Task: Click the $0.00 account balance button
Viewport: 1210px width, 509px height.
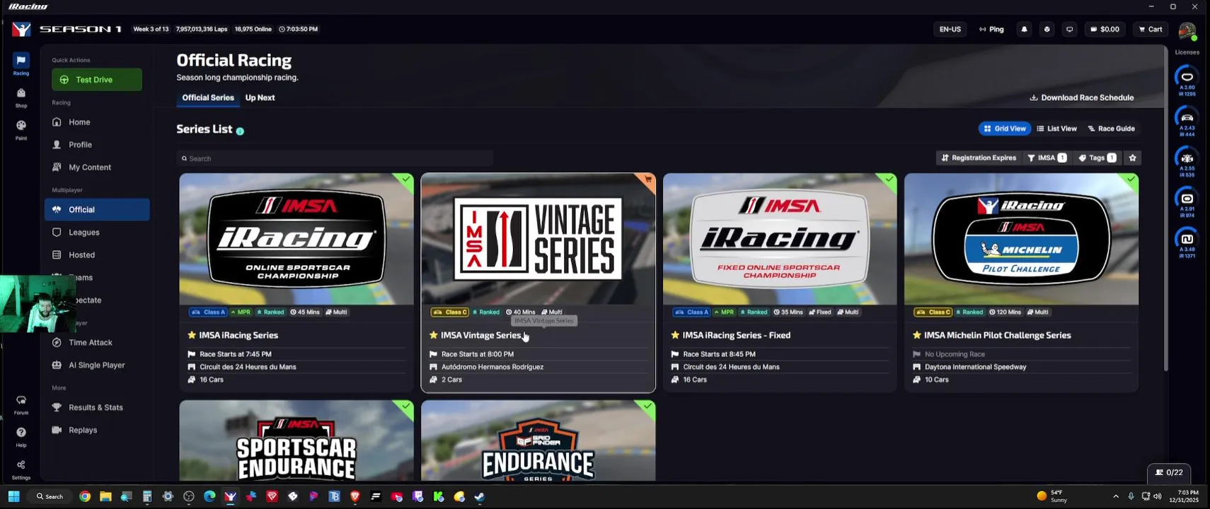Action: click(x=1105, y=29)
